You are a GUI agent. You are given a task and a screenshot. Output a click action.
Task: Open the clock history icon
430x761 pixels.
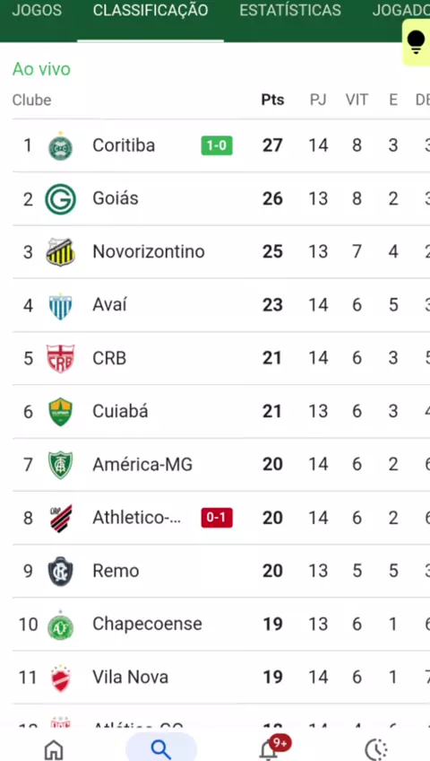point(376,750)
